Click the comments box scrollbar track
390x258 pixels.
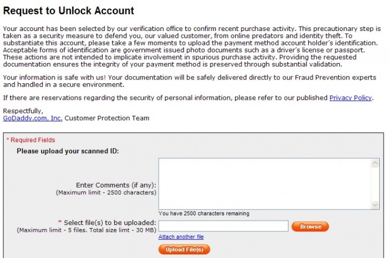tap(375, 183)
